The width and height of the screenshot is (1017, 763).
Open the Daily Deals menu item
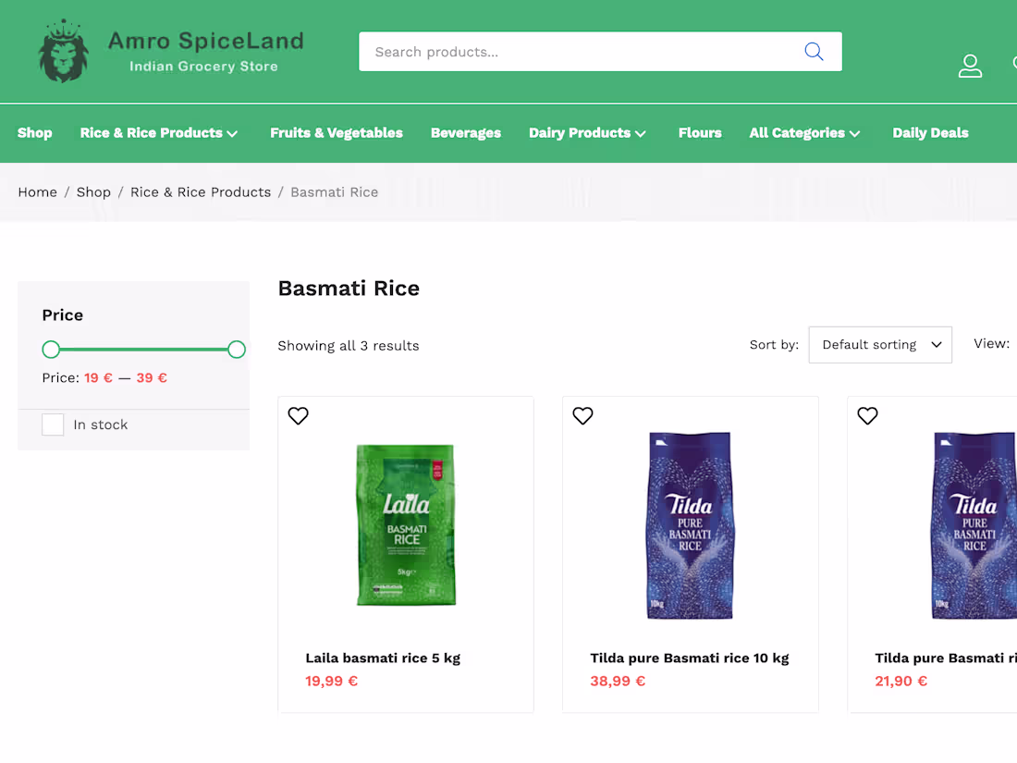[930, 132]
